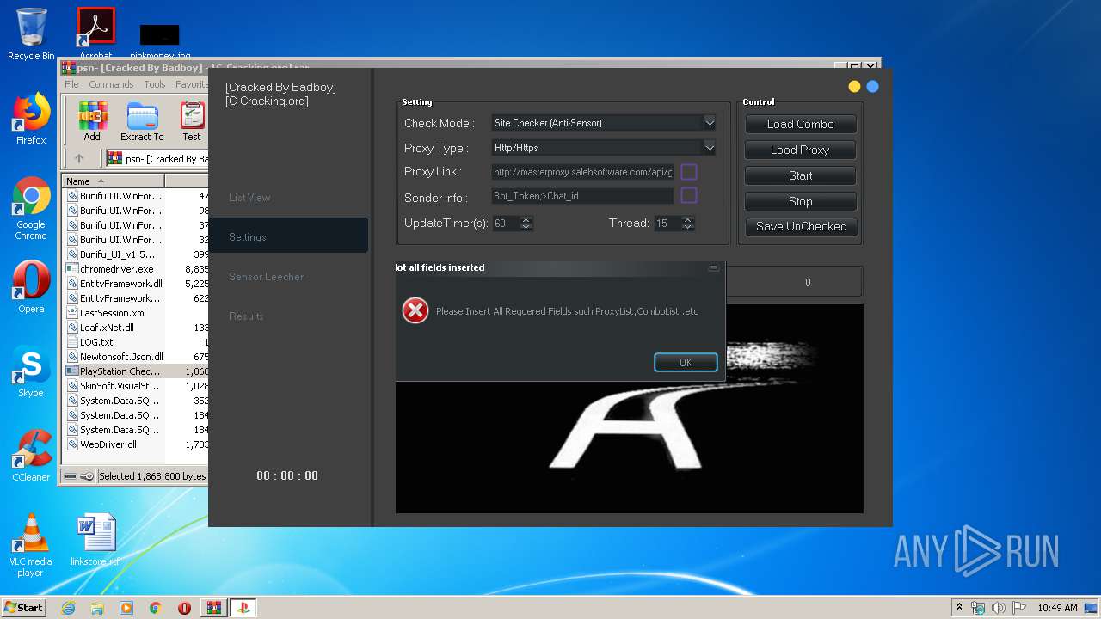This screenshot has width=1101, height=619.
Task: Click the Add icon in WinRAR toolbar
Action: pyautogui.click(x=92, y=121)
